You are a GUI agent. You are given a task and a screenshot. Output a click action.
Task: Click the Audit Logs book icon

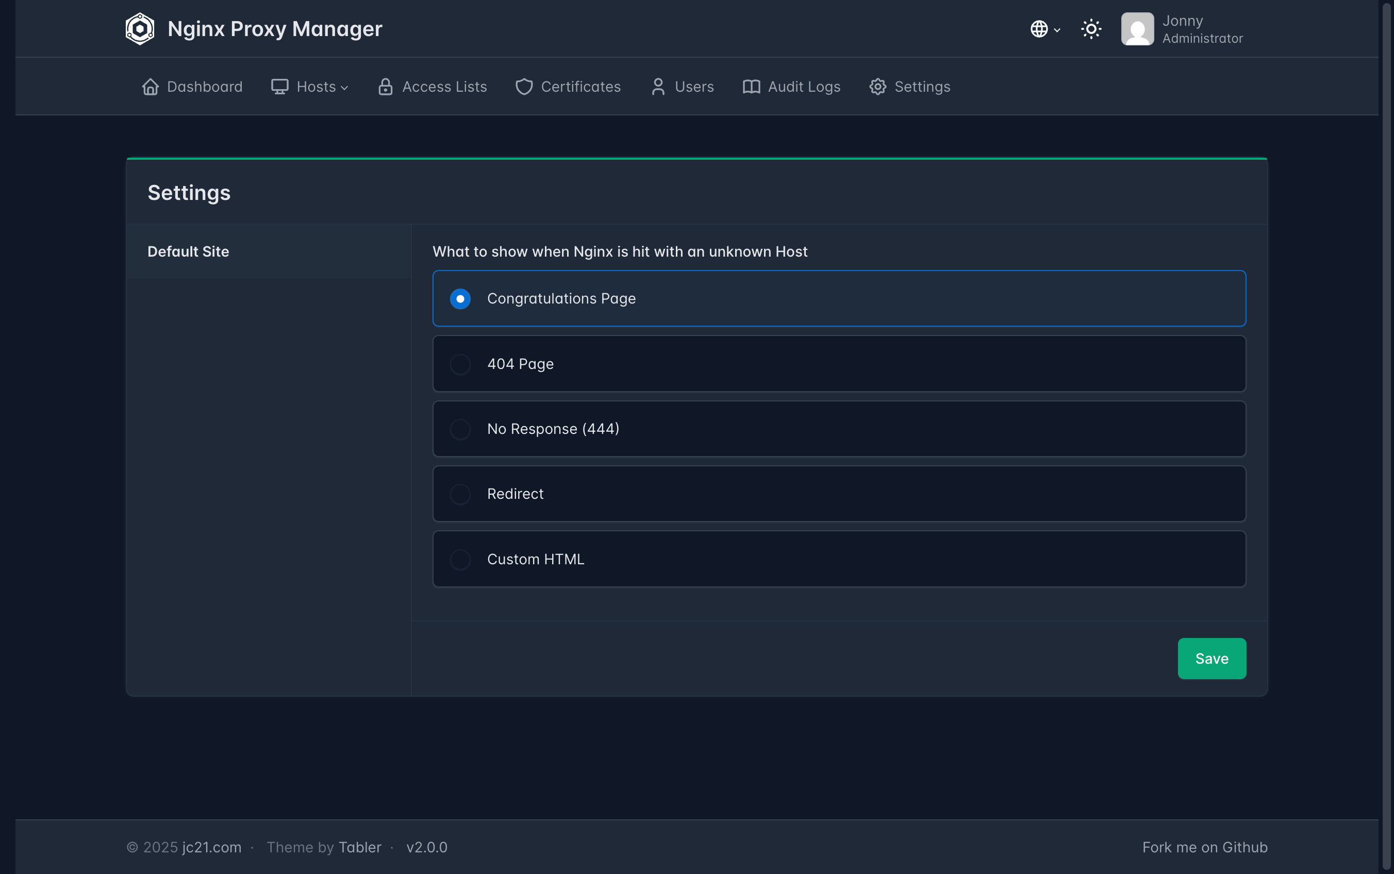tap(751, 87)
